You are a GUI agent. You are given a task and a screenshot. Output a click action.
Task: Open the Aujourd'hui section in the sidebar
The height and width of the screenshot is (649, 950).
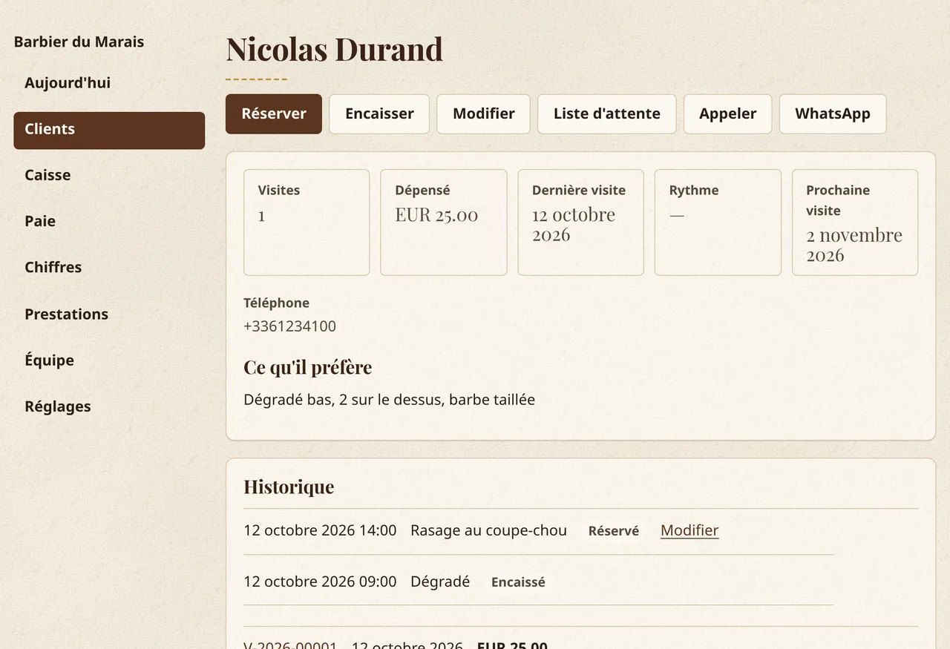(109, 83)
